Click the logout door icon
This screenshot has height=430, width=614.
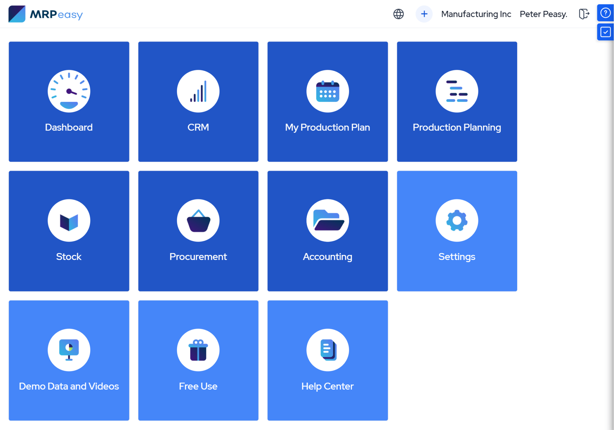click(x=583, y=14)
